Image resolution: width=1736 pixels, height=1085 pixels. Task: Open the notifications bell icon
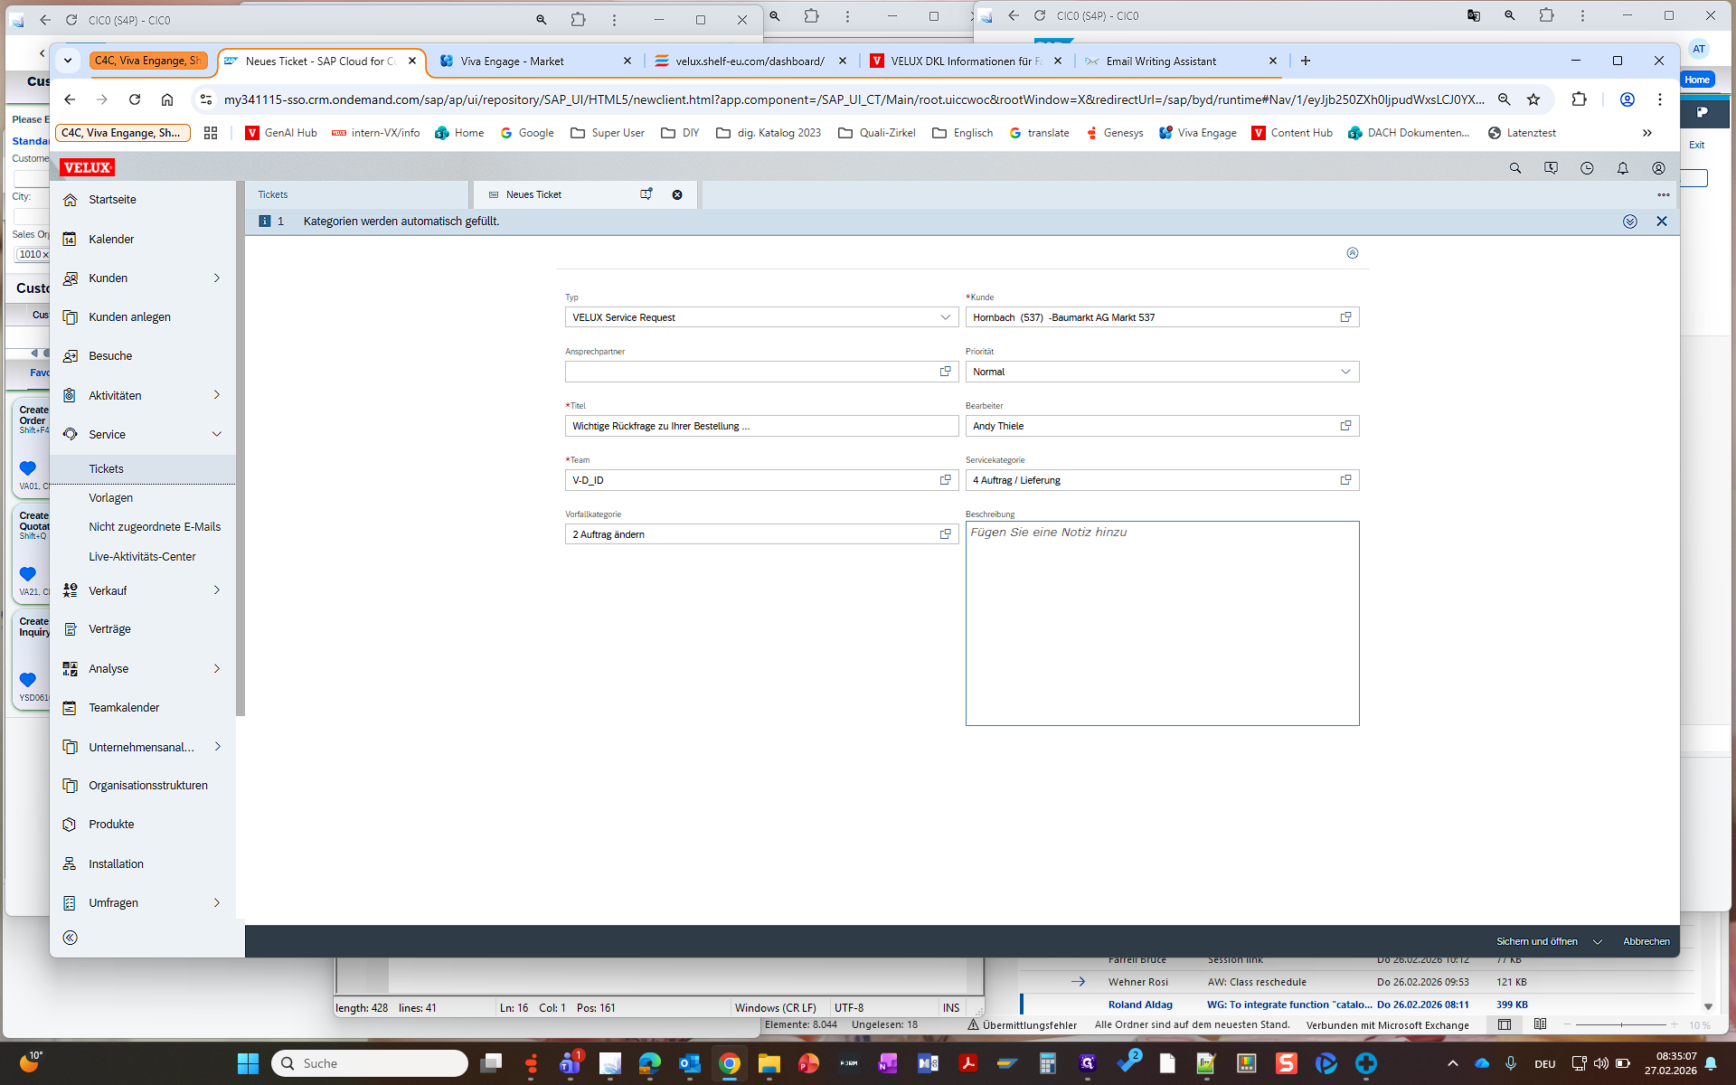click(x=1623, y=168)
